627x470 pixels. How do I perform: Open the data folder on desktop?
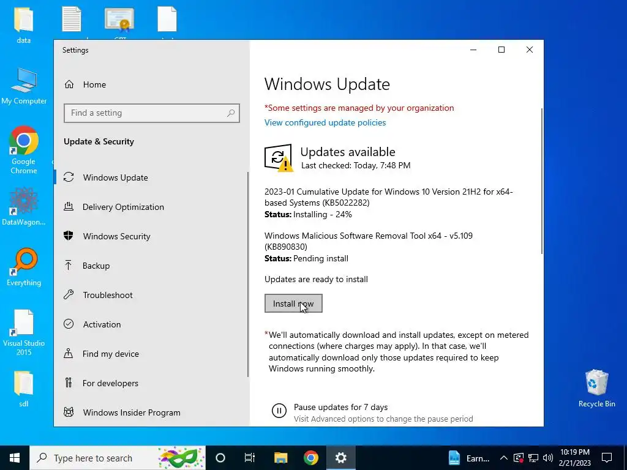click(x=24, y=24)
